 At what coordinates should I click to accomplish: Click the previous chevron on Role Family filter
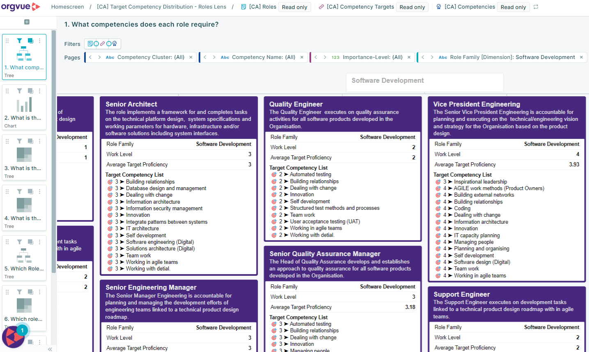point(423,57)
